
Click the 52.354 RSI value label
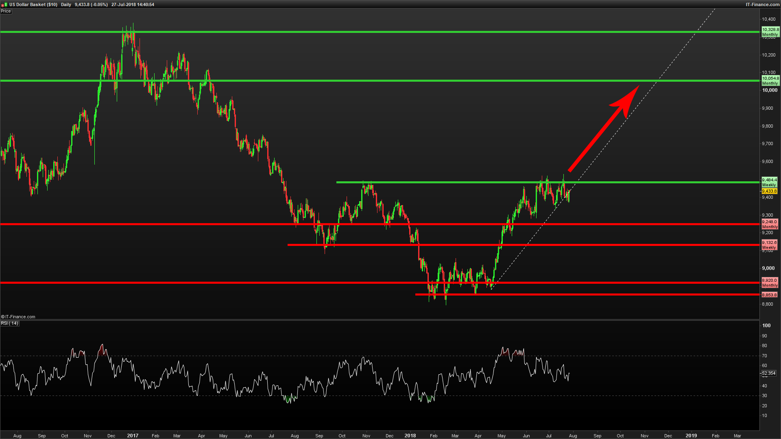(768, 373)
